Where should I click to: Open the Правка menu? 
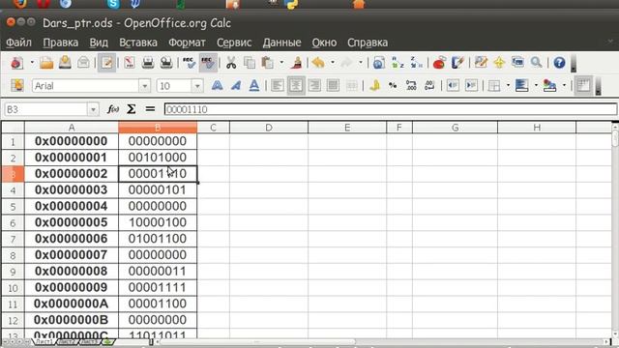[x=60, y=43]
